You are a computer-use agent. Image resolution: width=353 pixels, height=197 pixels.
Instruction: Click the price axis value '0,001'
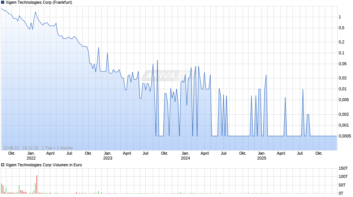[x=344, y=125]
